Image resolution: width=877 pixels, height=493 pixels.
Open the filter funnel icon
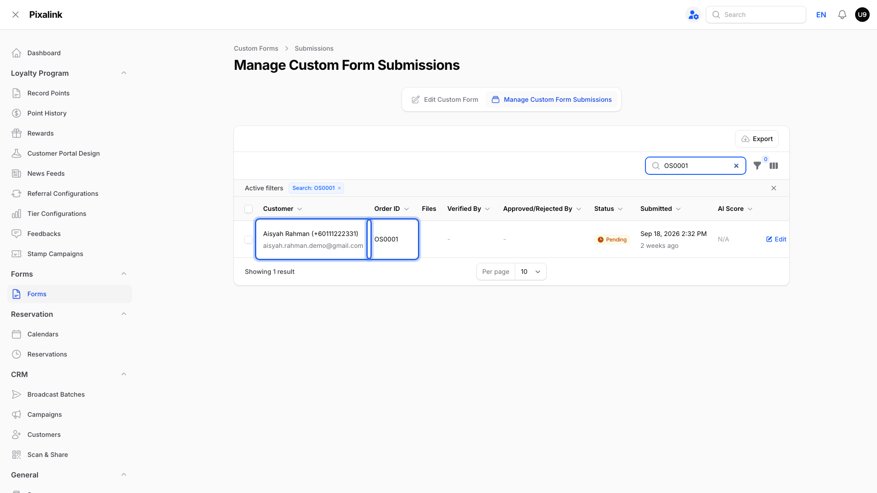click(757, 166)
